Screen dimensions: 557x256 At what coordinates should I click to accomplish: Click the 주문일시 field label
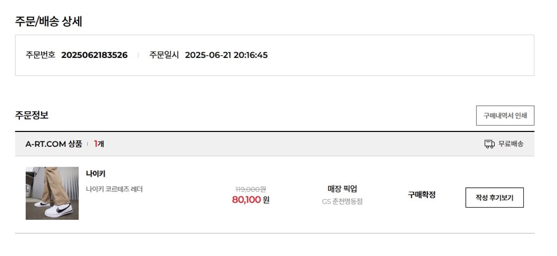(x=164, y=55)
